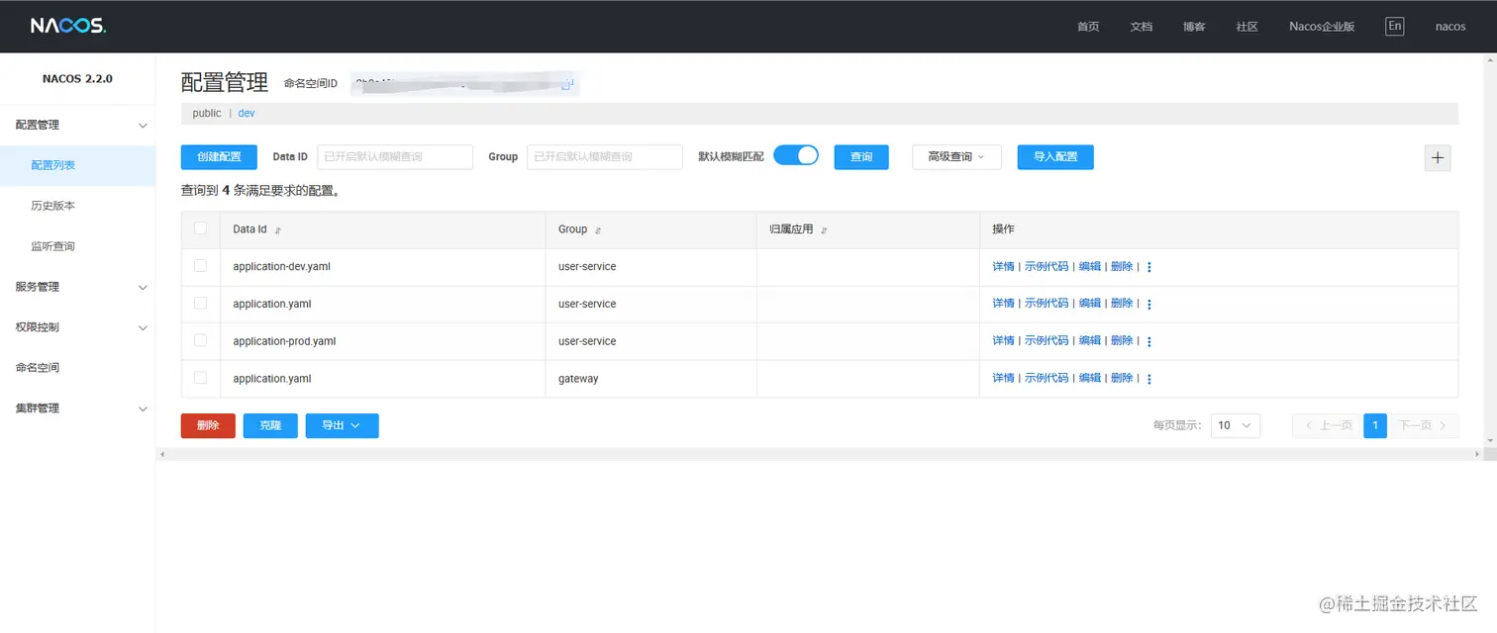The height and width of the screenshot is (633, 1497).
Task: Click the NACOS logo
Action: tap(67, 26)
